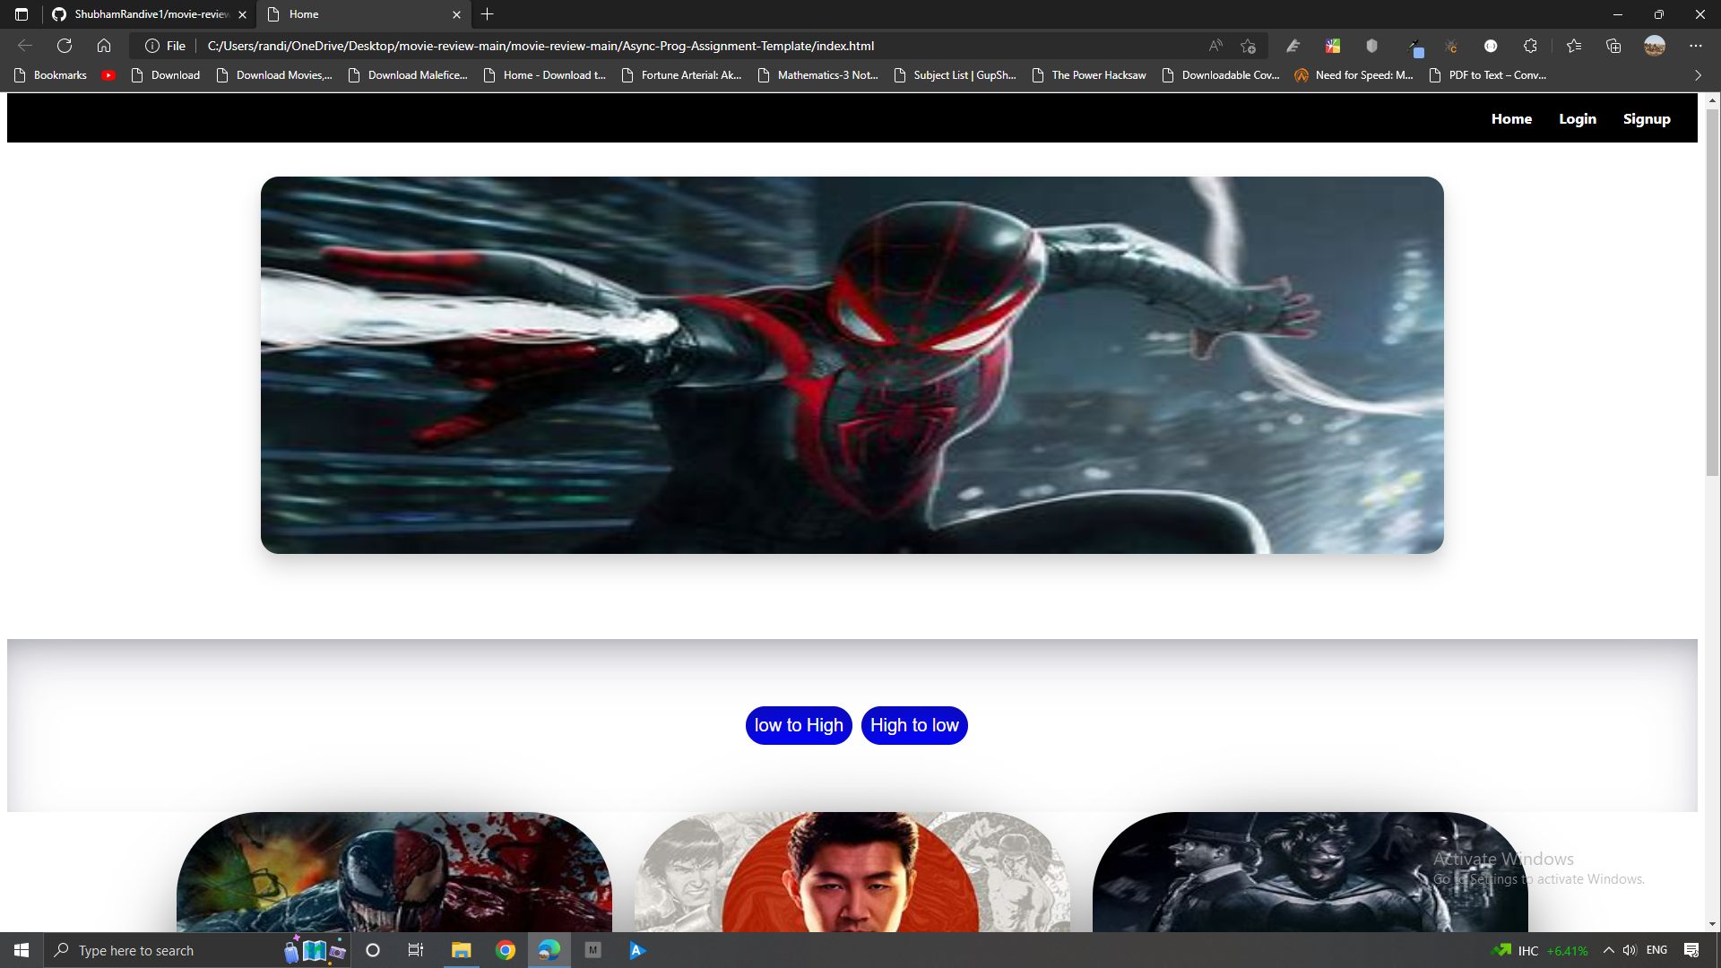Go back to the previous page

24,46
